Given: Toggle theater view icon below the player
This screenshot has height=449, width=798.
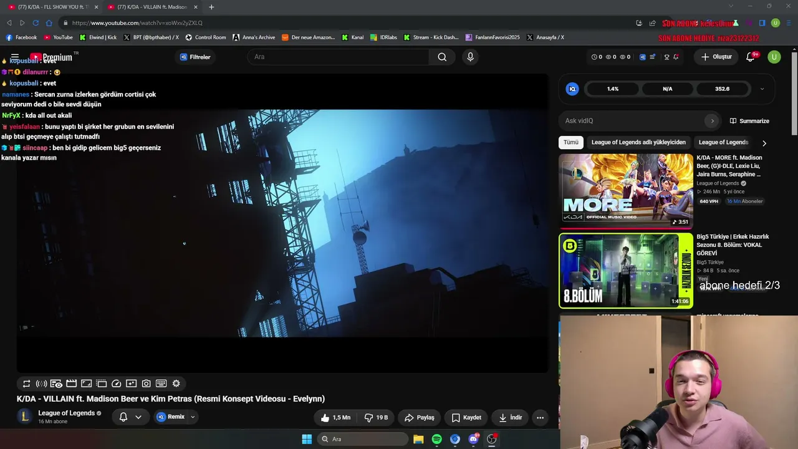Looking at the screenshot, I should pyautogui.click(x=86, y=384).
